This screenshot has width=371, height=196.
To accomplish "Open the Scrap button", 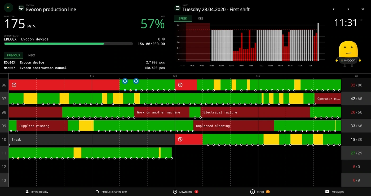I will [x=260, y=192].
